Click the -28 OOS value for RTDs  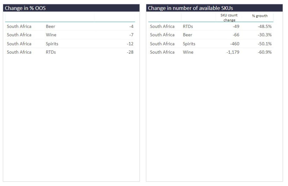click(130, 52)
